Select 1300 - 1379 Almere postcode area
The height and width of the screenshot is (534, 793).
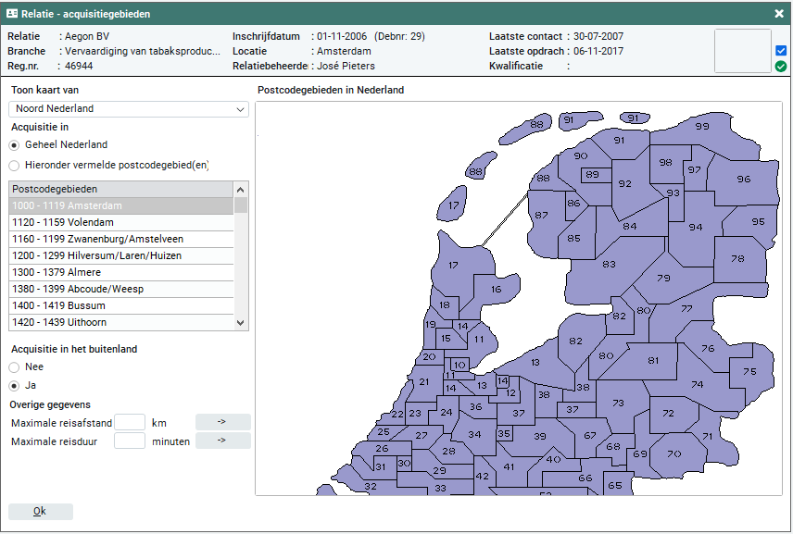point(120,273)
